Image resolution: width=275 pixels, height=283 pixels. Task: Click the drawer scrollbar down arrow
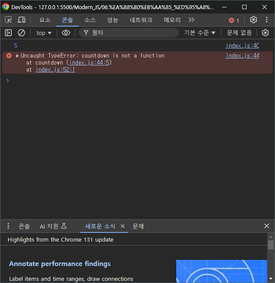(x=271, y=279)
